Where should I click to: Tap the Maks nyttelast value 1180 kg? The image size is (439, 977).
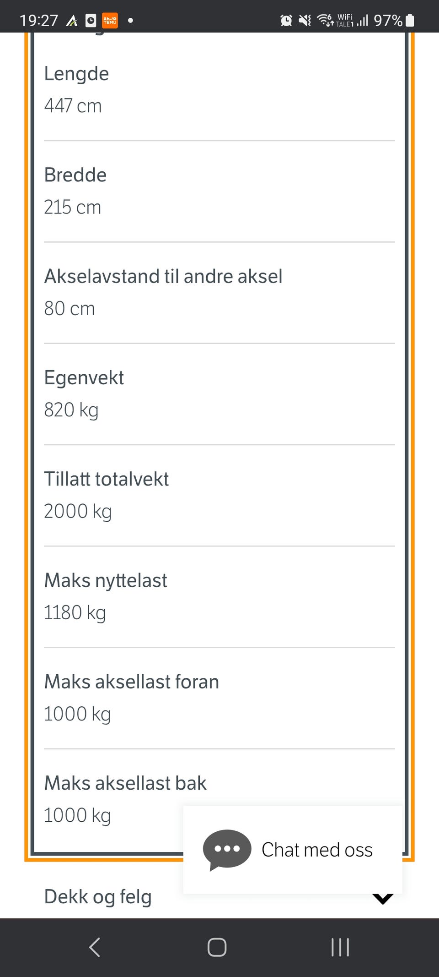tap(75, 612)
